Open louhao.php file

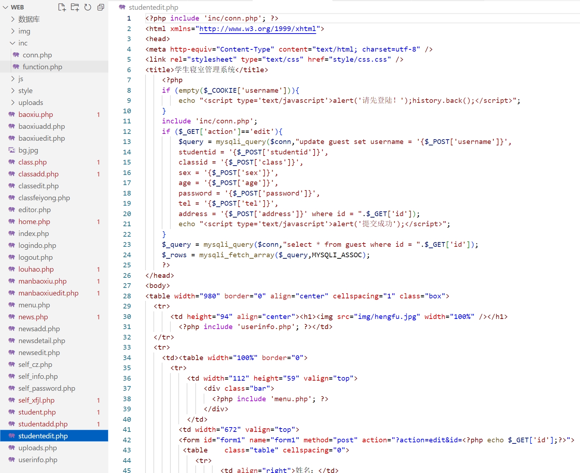click(54, 269)
